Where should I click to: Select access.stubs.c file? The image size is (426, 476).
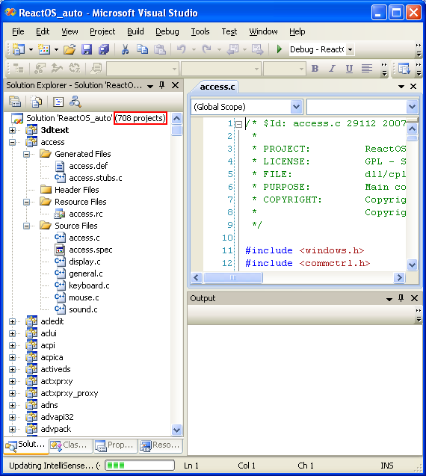pos(96,178)
